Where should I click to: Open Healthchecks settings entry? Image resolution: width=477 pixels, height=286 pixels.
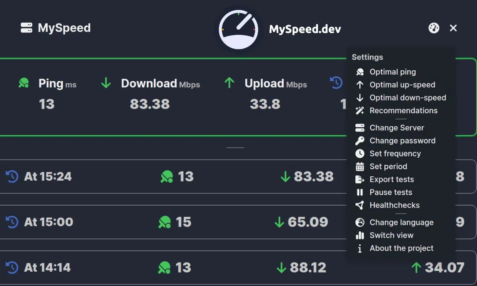pyautogui.click(x=394, y=205)
